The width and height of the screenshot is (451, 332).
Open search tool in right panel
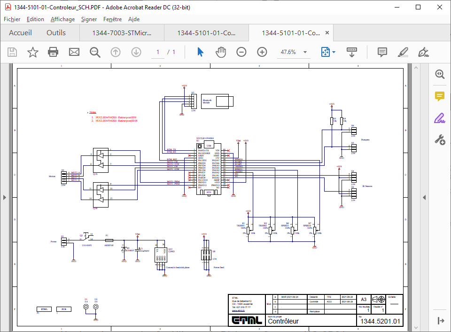pos(440,74)
